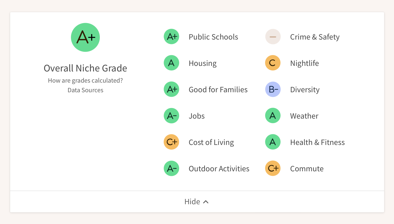This screenshot has width=394, height=224.
Task: Click the Housing A grade circle
Action: tap(172, 63)
